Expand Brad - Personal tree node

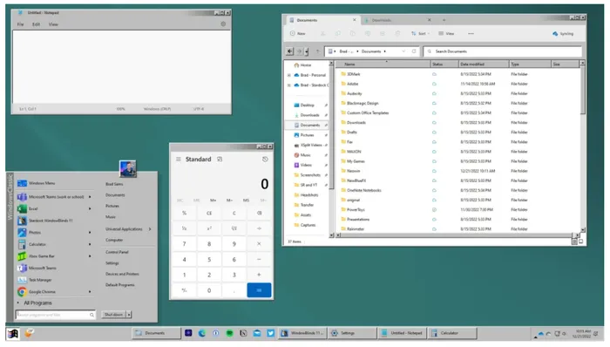(289, 75)
